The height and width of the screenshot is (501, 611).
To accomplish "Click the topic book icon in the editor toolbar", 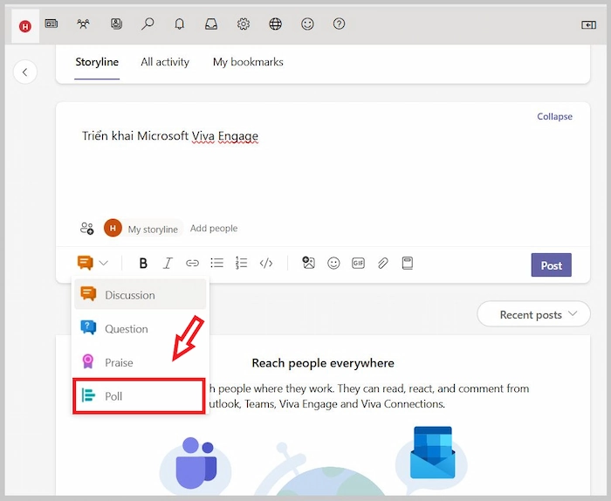I will (408, 263).
